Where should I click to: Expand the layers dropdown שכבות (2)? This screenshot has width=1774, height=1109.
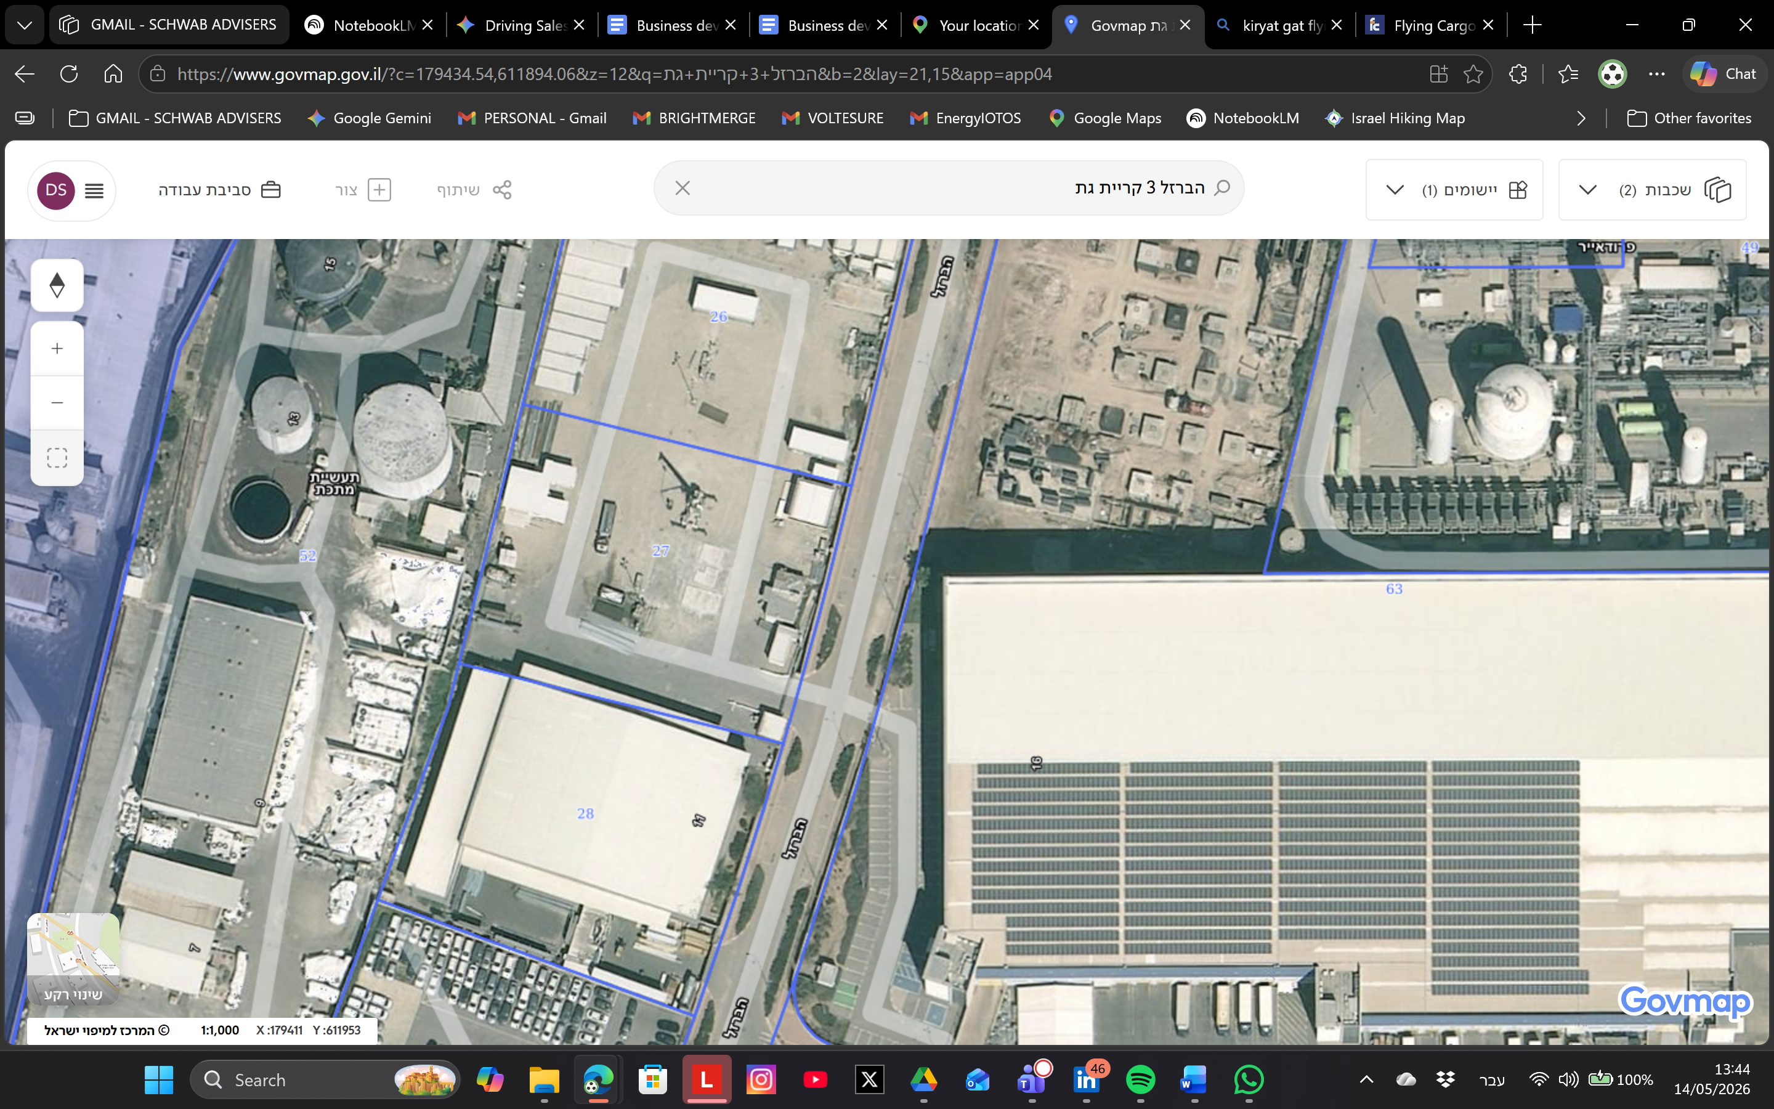[x=1652, y=190]
